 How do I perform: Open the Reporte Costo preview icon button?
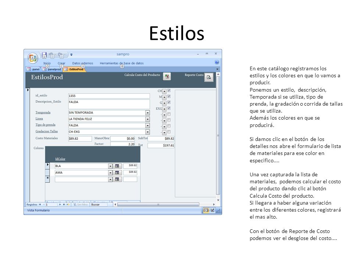[209, 77]
